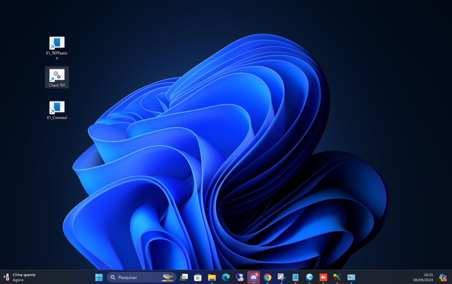This screenshot has height=284, width=452.
Task: Open the blue chart app taskbar icon
Action: point(351,277)
